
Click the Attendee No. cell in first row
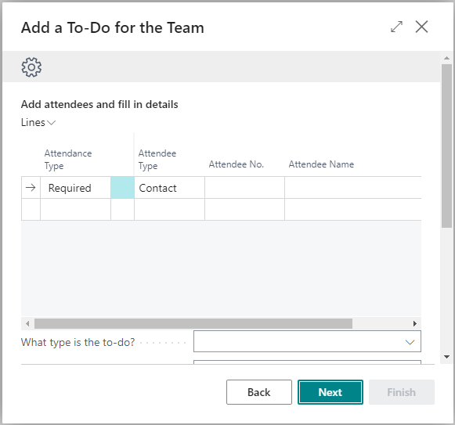[x=244, y=188]
